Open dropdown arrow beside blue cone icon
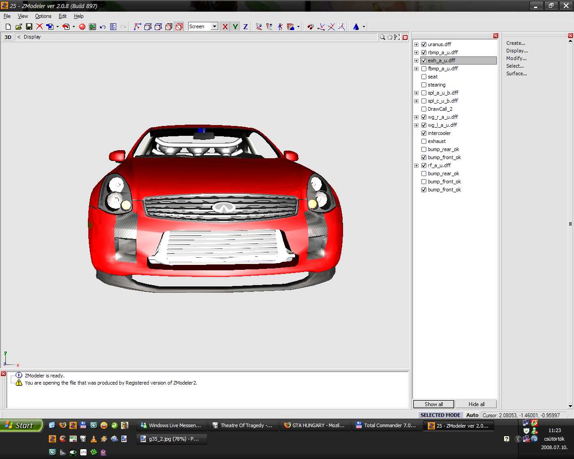 (364, 27)
